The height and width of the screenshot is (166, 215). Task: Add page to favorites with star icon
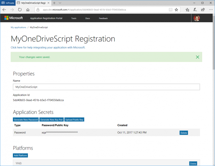click(176, 10)
